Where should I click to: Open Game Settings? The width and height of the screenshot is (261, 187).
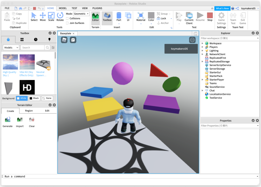tap(221, 18)
